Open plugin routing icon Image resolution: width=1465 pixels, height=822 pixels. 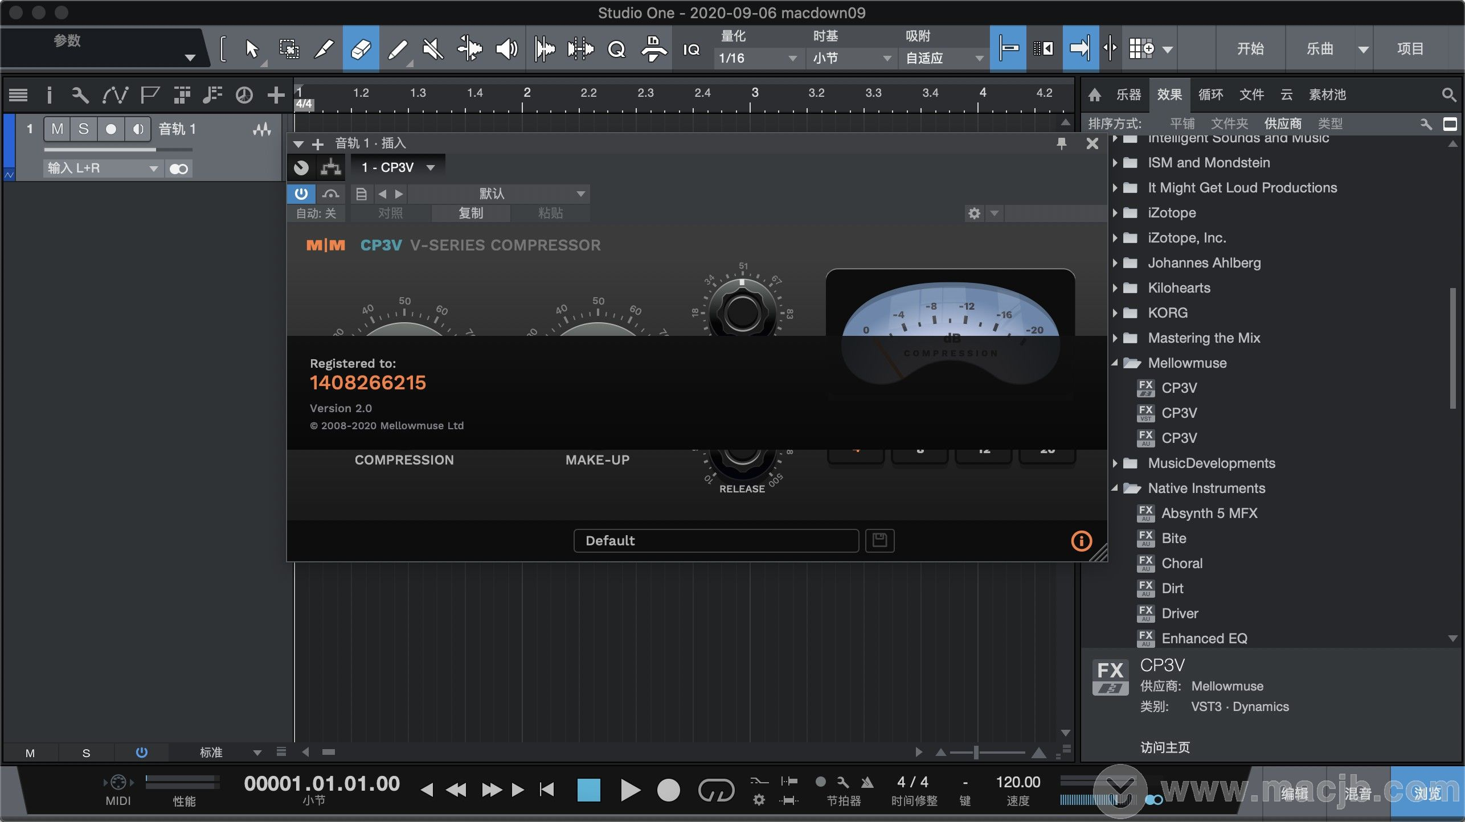point(330,167)
